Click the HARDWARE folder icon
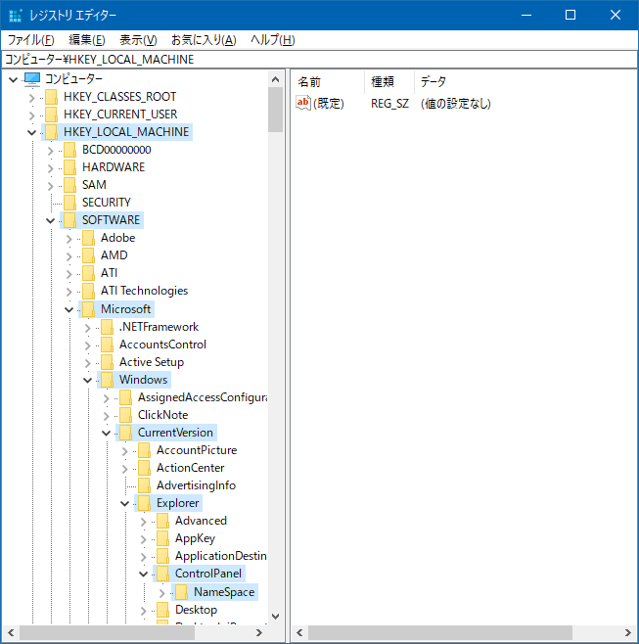The height and width of the screenshot is (644, 639). 69,167
